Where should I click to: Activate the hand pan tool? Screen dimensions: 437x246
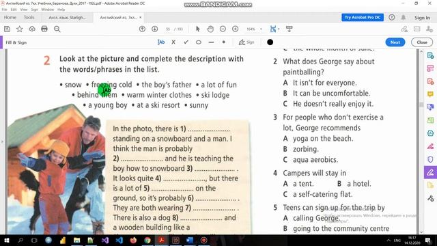tap(210, 29)
